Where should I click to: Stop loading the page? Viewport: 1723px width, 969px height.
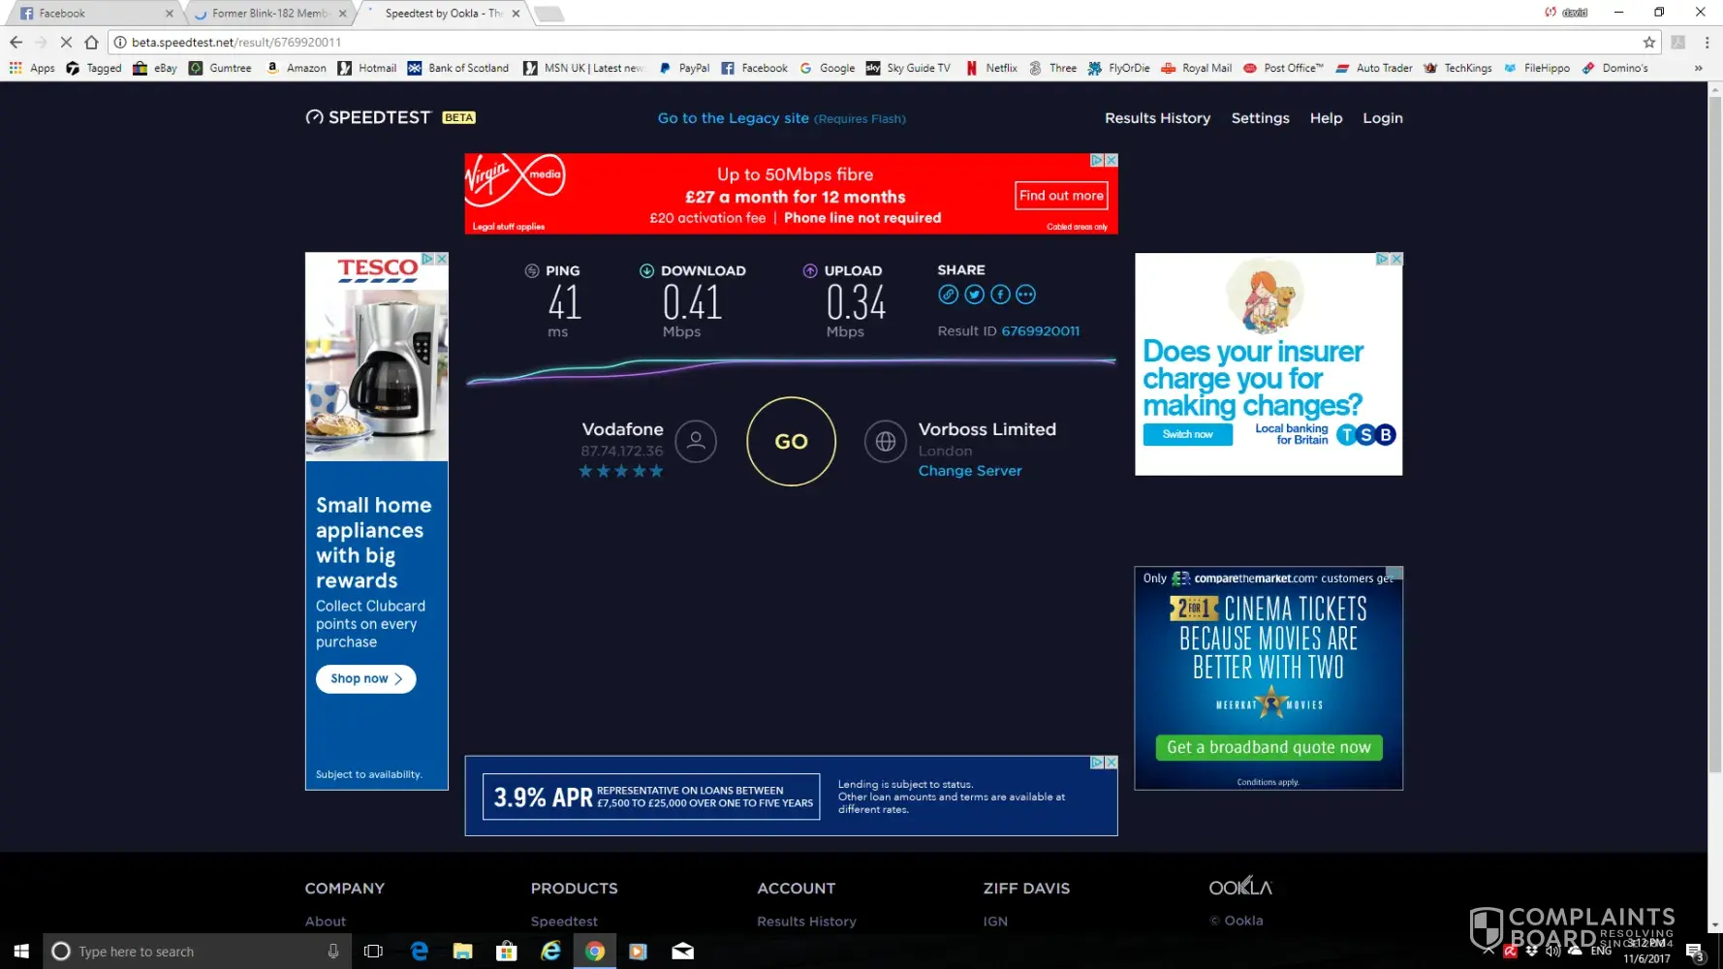(66, 43)
